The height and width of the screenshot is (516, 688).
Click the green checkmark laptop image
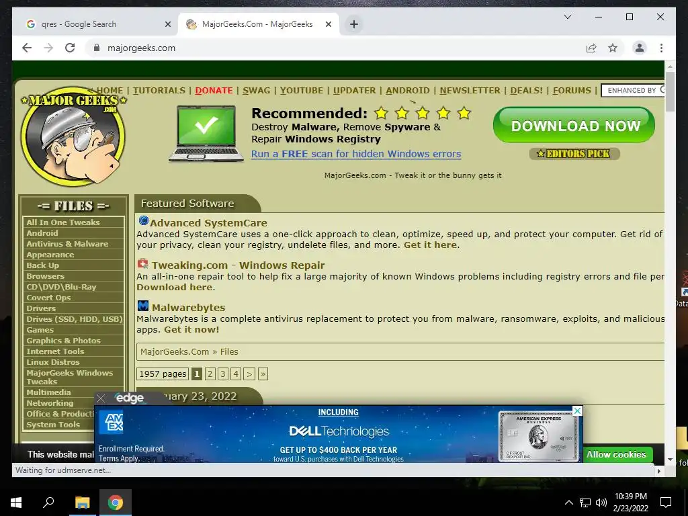click(206, 134)
